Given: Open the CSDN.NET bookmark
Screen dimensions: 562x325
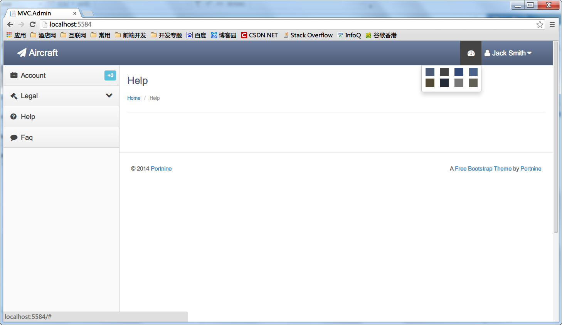Looking at the screenshot, I should pyautogui.click(x=259, y=35).
